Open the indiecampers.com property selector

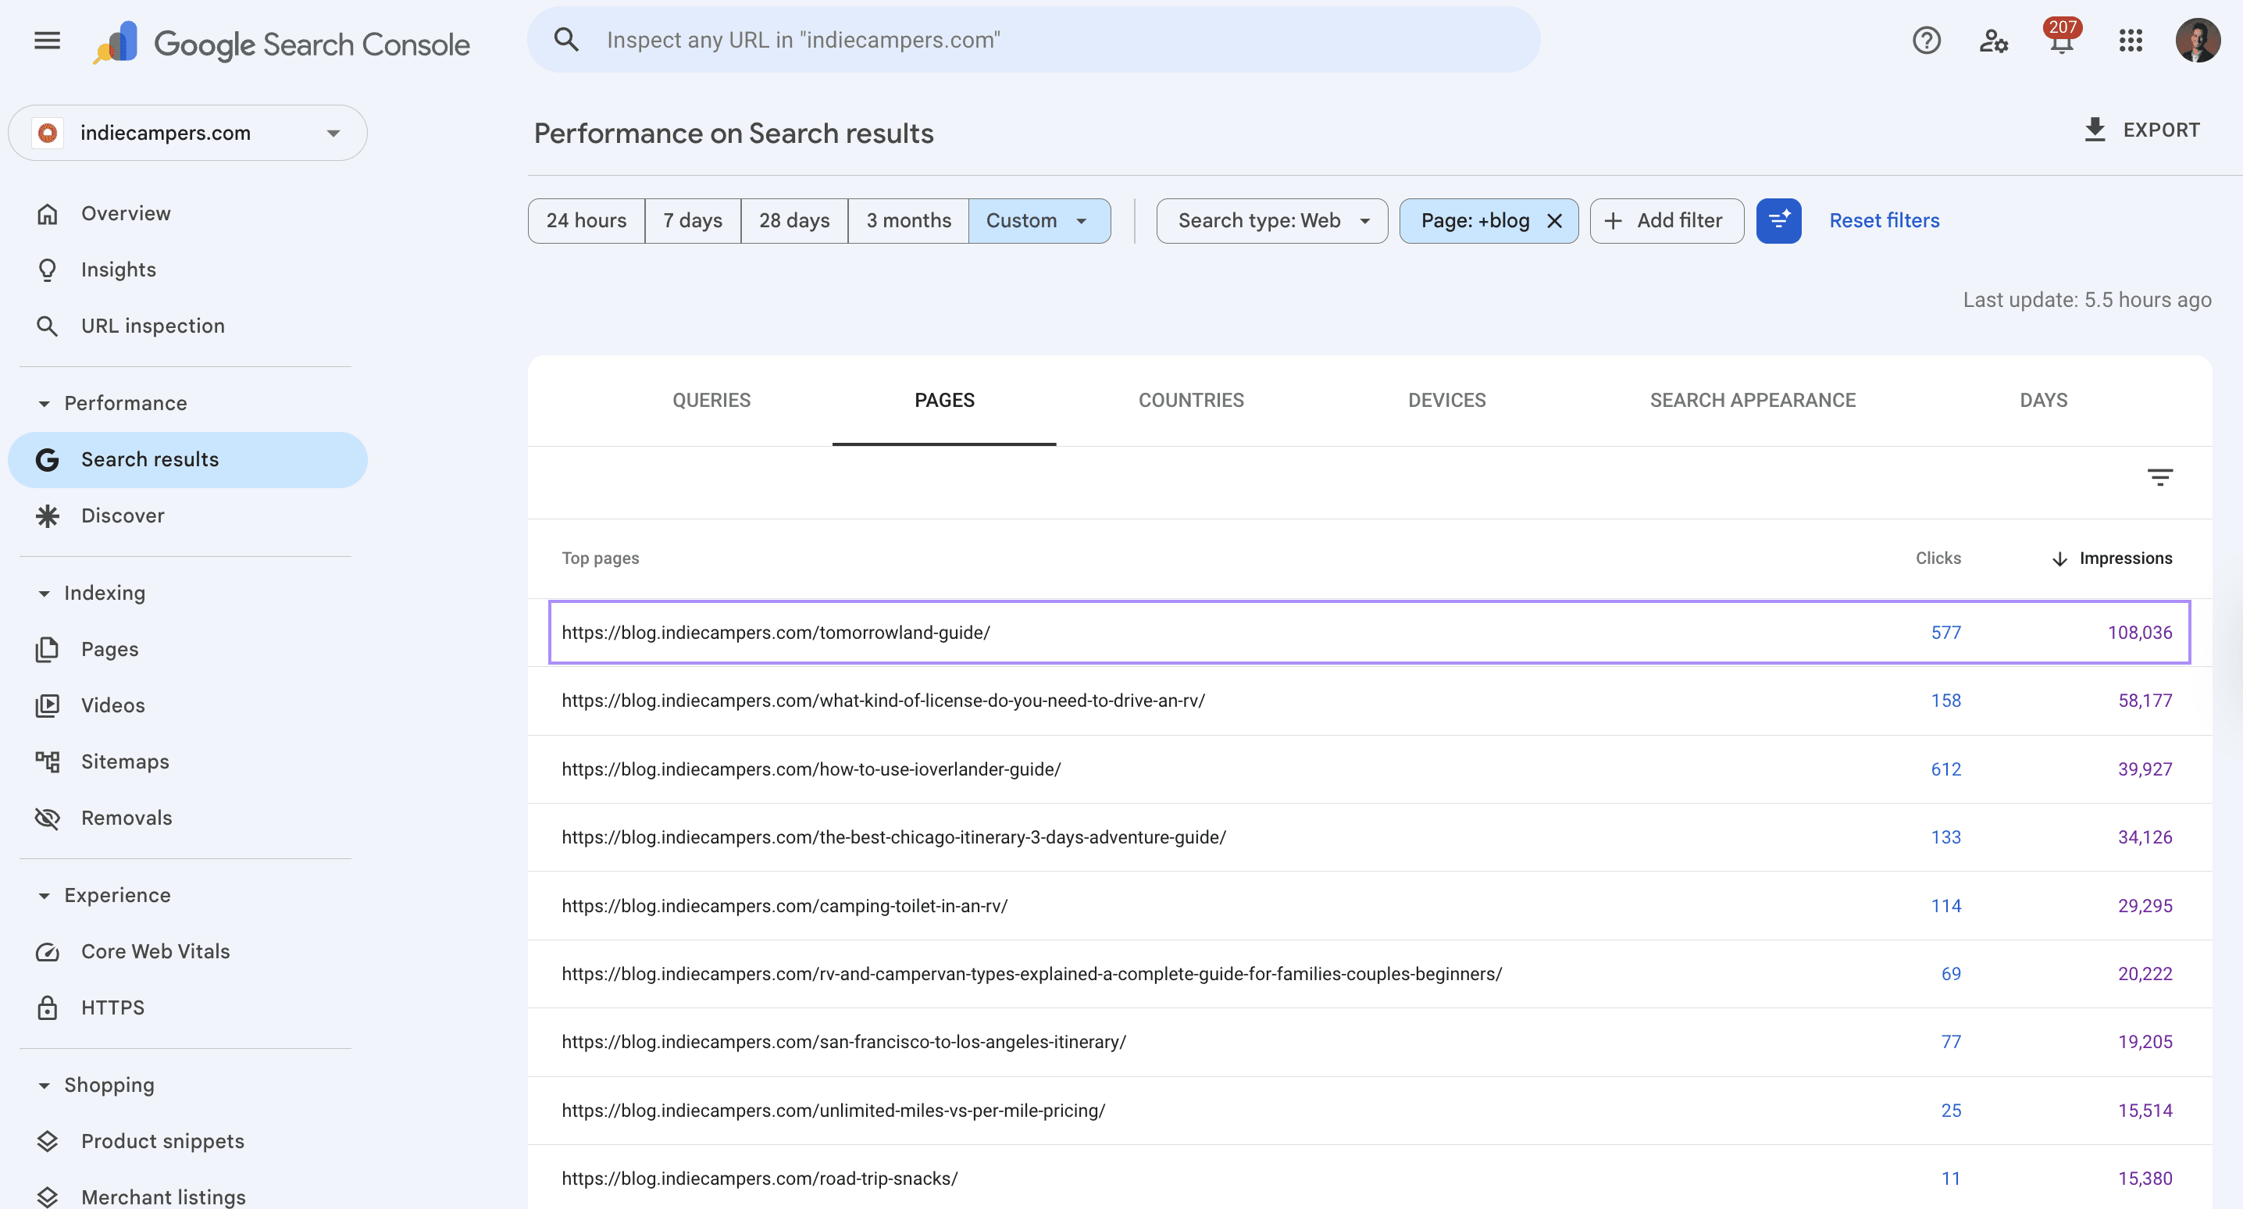click(x=187, y=133)
